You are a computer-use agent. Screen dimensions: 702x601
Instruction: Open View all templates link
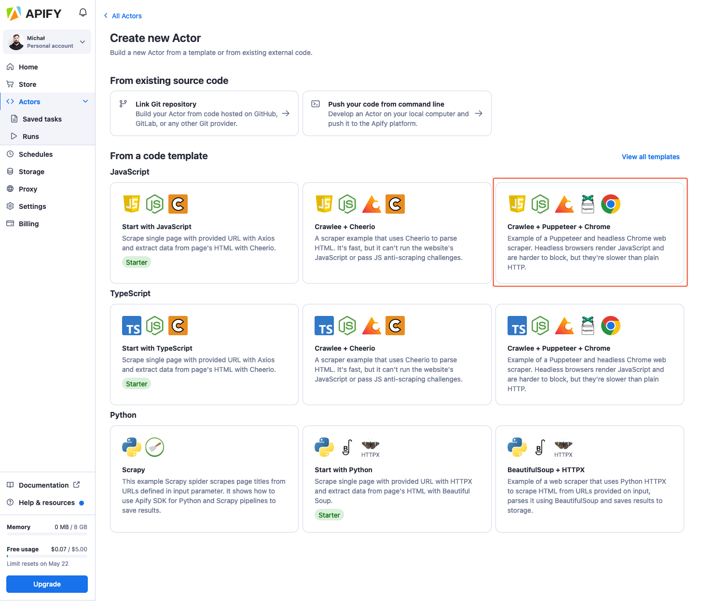click(x=650, y=157)
